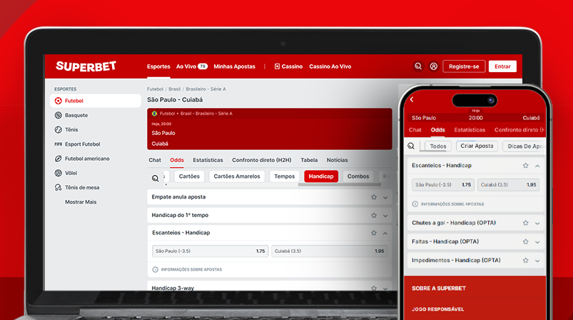Open Vôlei via its volleyball icon

pos(58,173)
